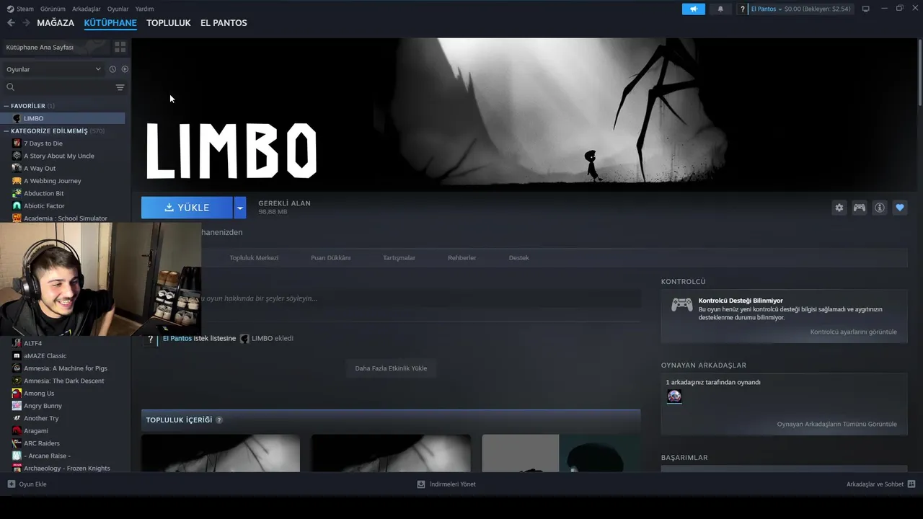Click Oyun Ekle at bottom left

(x=27, y=484)
